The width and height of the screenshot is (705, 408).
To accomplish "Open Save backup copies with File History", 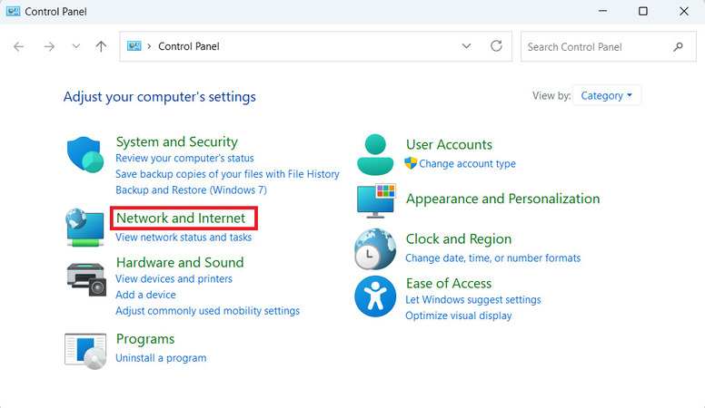I will coord(227,174).
